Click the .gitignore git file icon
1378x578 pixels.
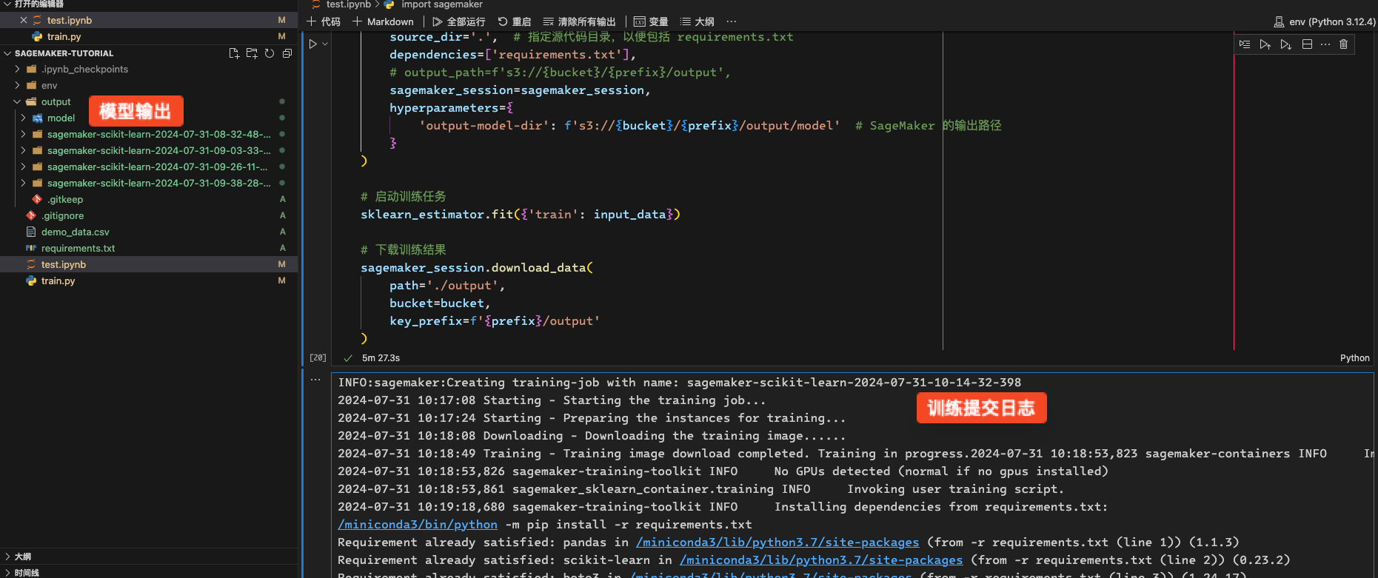tap(31, 215)
